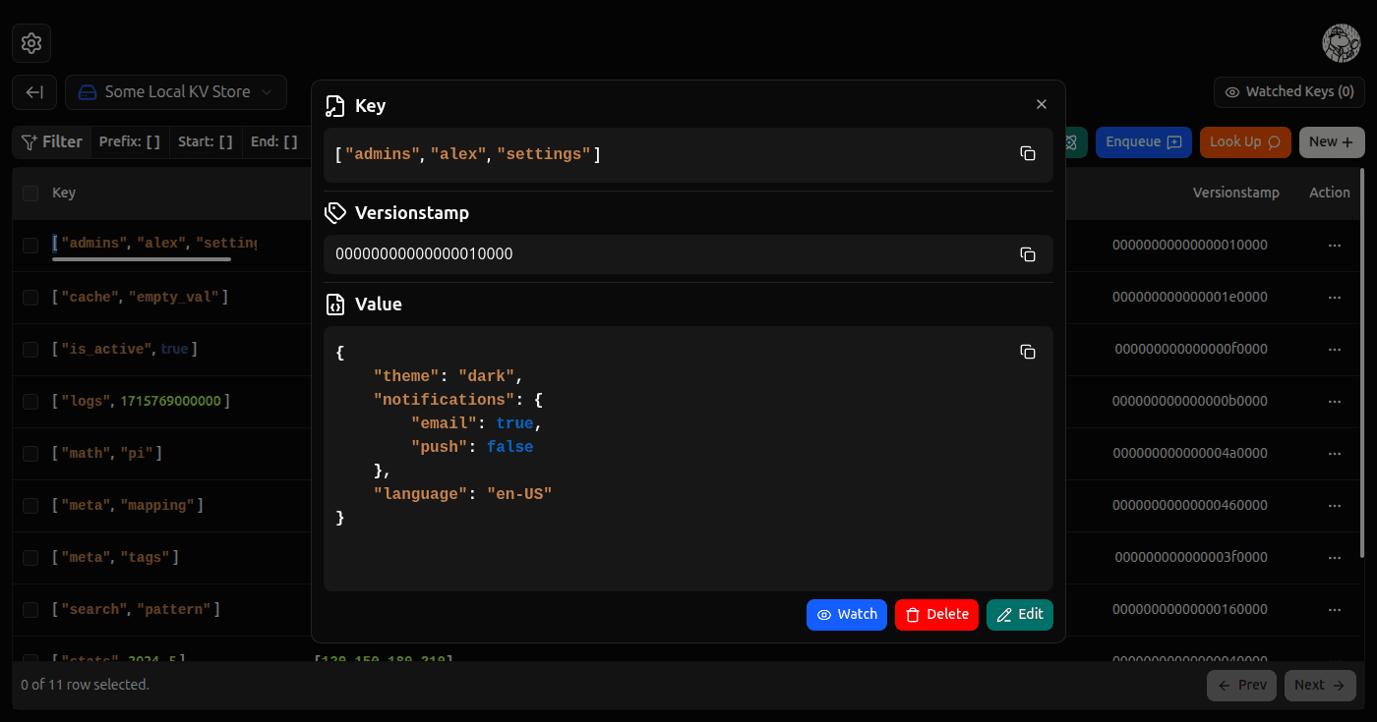Click the Key column header
The width and height of the screenshot is (1377, 722).
pyautogui.click(x=64, y=194)
